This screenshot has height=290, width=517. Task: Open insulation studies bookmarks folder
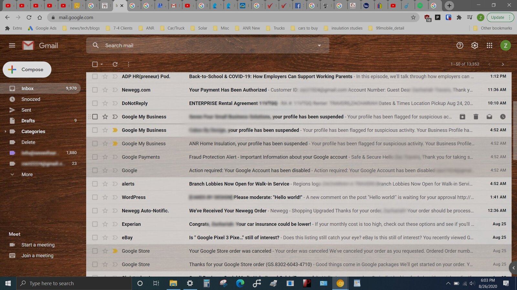[343, 28]
